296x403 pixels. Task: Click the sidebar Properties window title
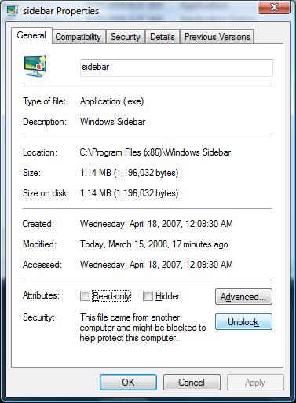point(61,11)
